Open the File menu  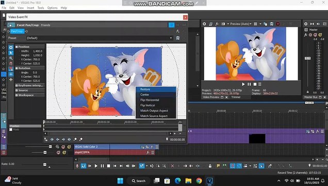4,8
